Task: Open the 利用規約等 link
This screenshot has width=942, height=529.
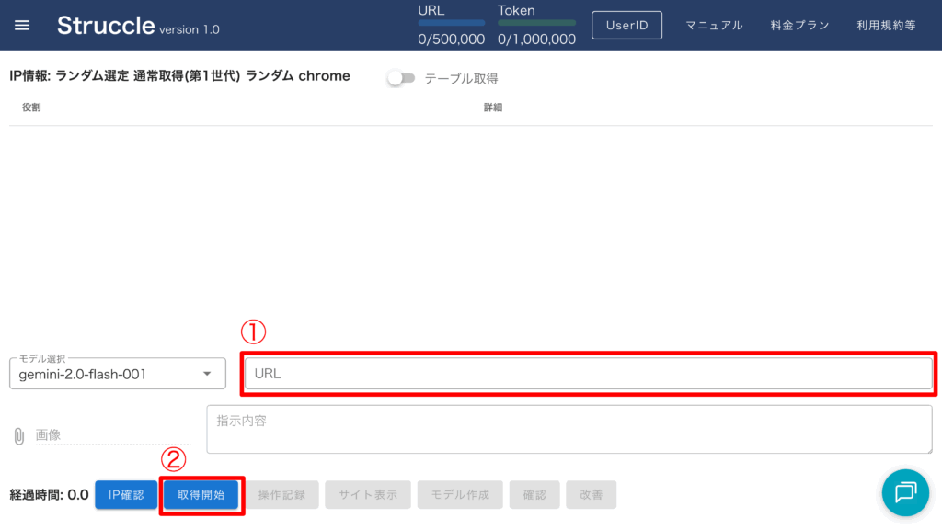Action: 886,26
